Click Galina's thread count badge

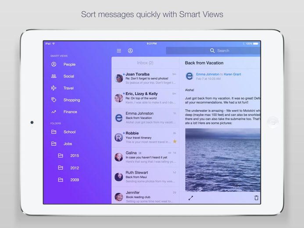[x=140, y=153]
